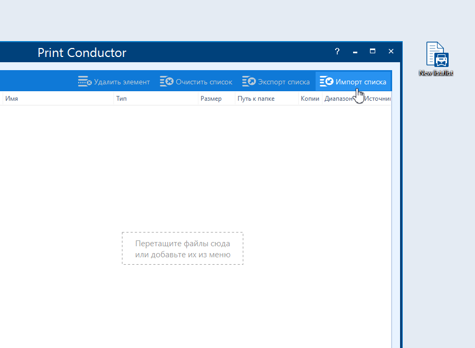Click the Удалить элемент label
Image resolution: width=475 pixels, height=348 pixels.
tap(122, 82)
